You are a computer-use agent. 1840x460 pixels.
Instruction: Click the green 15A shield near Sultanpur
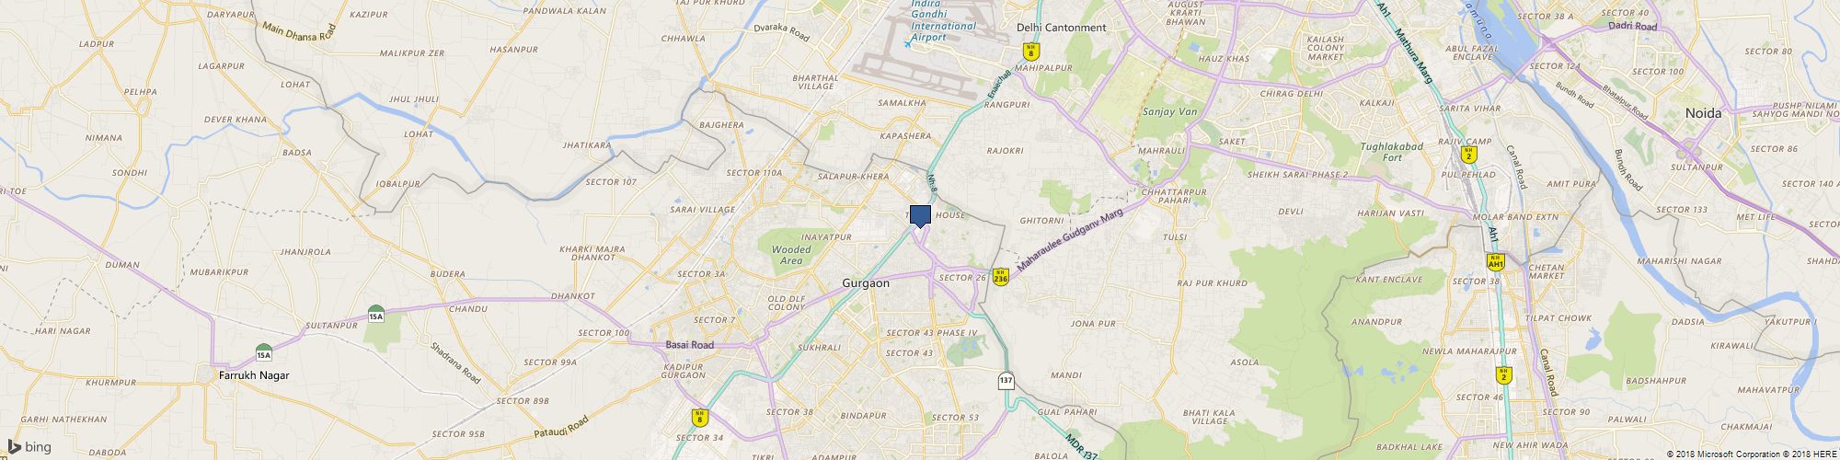click(375, 314)
